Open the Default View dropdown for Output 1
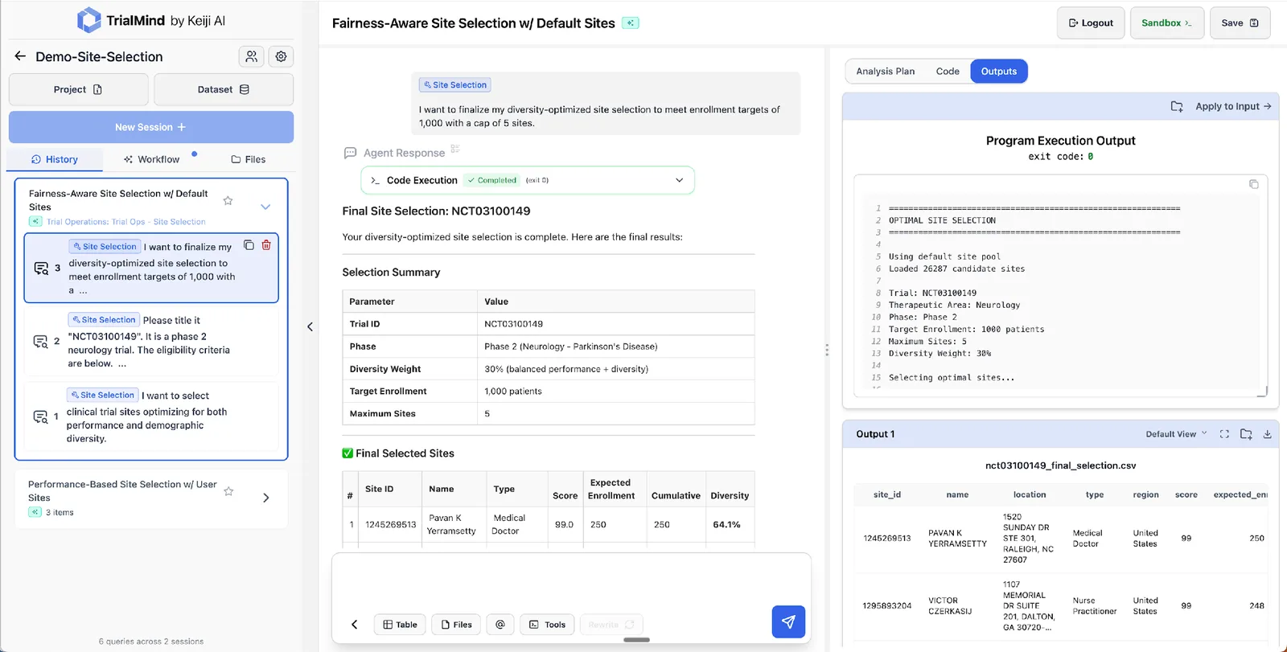The width and height of the screenshot is (1287, 652). pos(1176,434)
